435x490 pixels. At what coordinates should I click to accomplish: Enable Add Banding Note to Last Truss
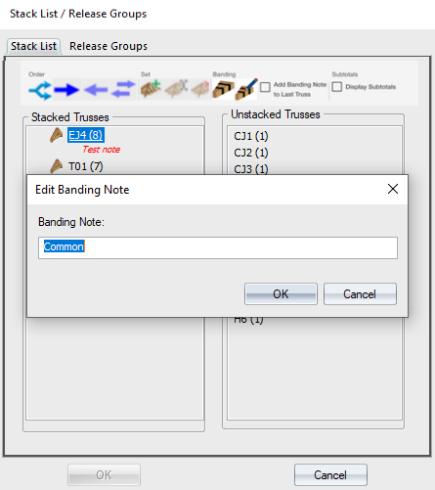(265, 87)
